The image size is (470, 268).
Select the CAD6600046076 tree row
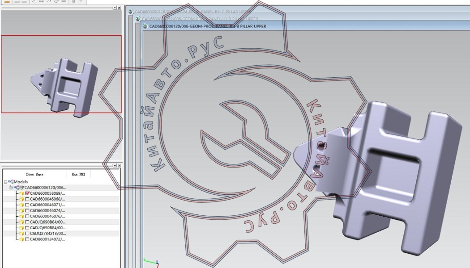(x=47, y=216)
